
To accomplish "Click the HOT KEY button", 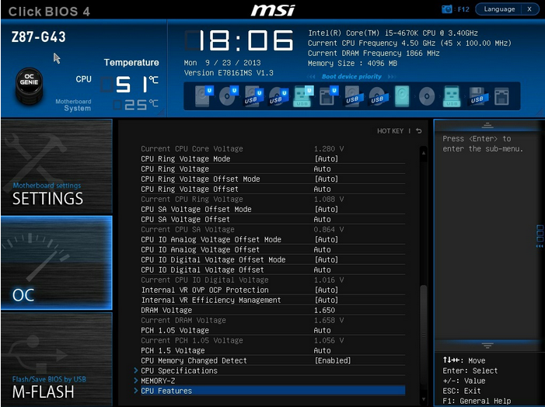I will point(390,131).
